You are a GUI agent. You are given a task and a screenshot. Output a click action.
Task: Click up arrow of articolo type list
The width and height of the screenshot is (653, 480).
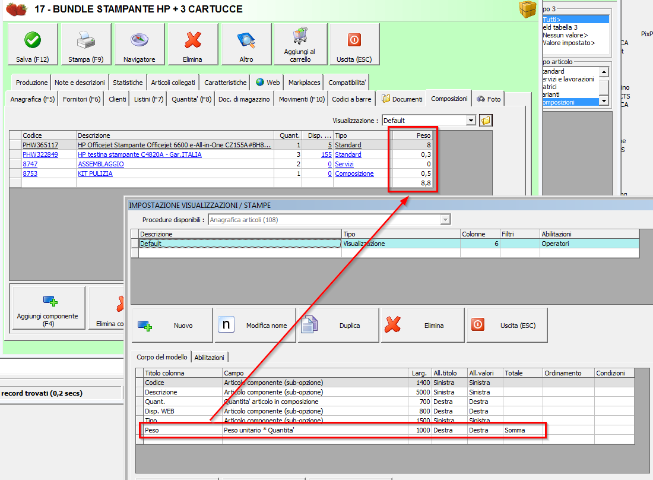click(604, 72)
